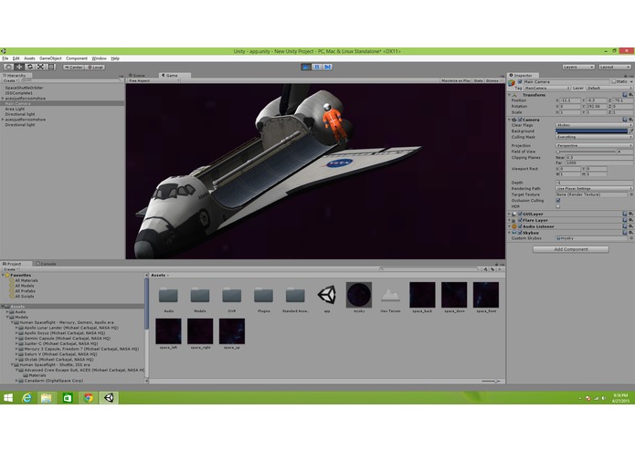This screenshot has width=635, height=451.
Task: Open the Window menu
Action: (x=99, y=58)
